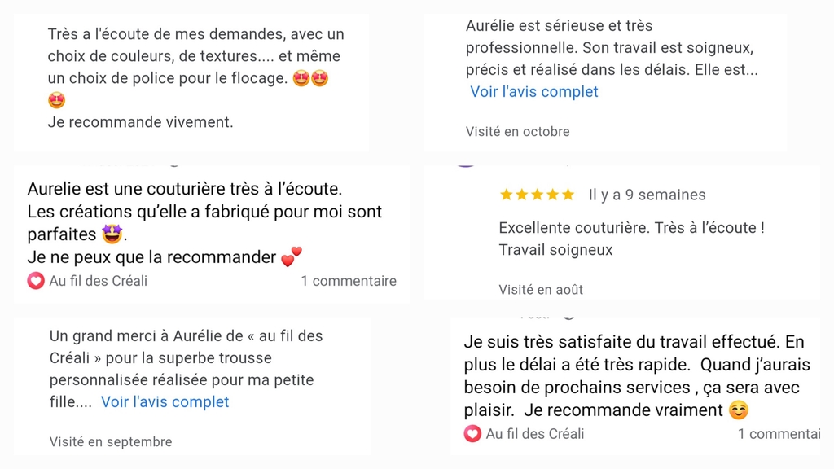View the comment on the 'très satisfaite' review
This screenshot has height=469, width=834.
pos(779,434)
